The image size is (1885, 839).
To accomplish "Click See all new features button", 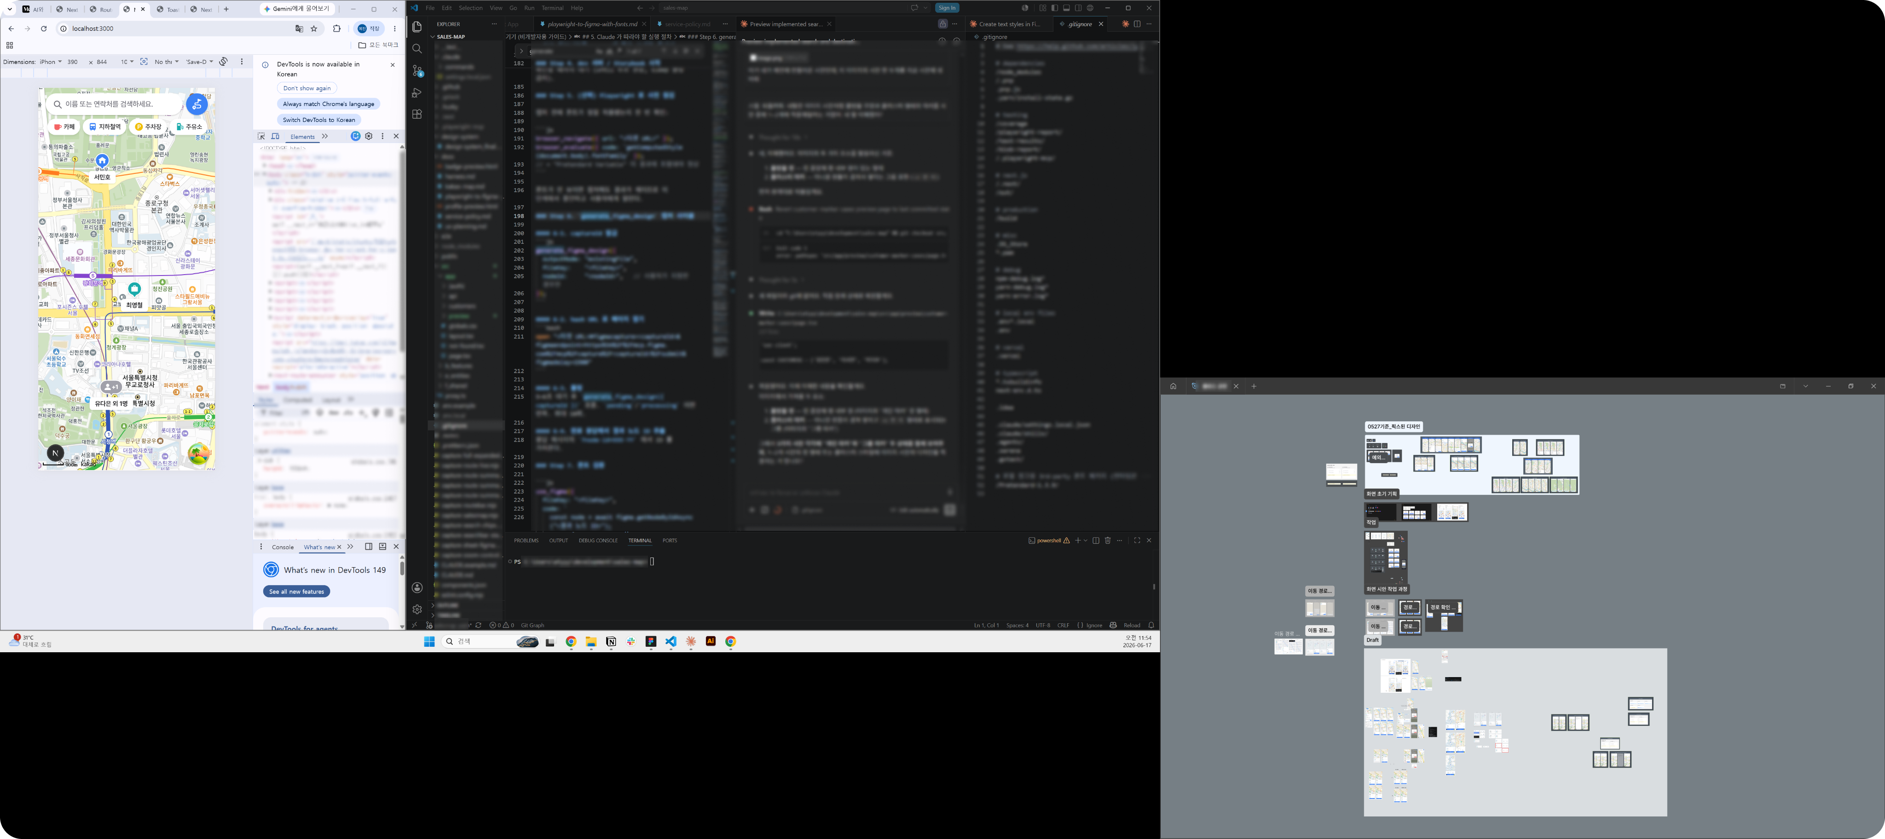I will pyautogui.click(x=296, y=592).
